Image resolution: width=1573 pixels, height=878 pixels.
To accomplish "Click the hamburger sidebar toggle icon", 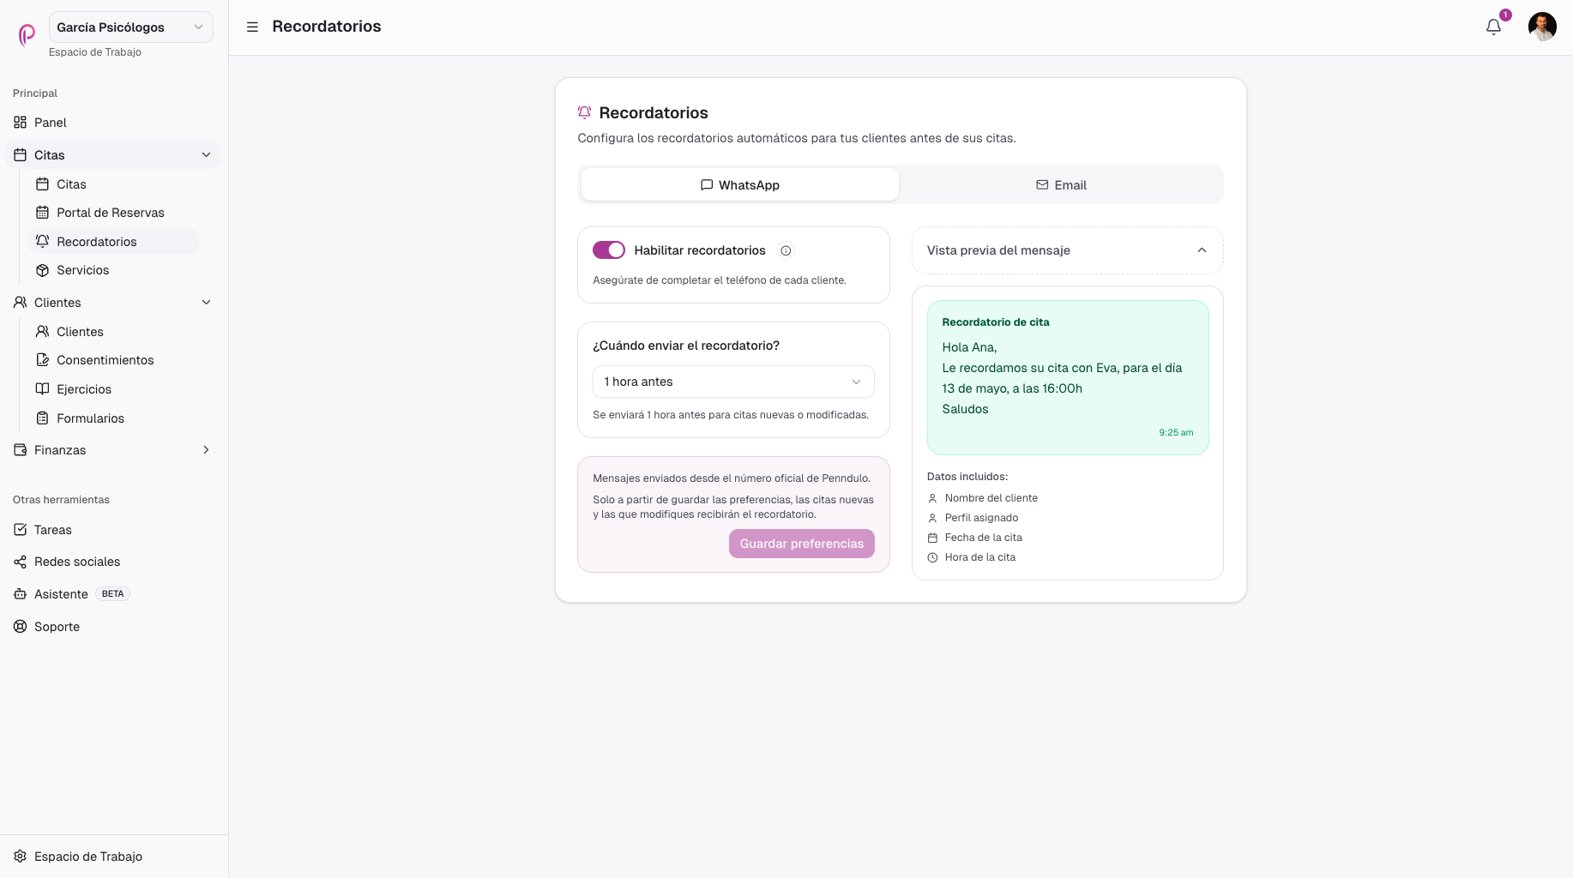I will click(x=252, y=27).
